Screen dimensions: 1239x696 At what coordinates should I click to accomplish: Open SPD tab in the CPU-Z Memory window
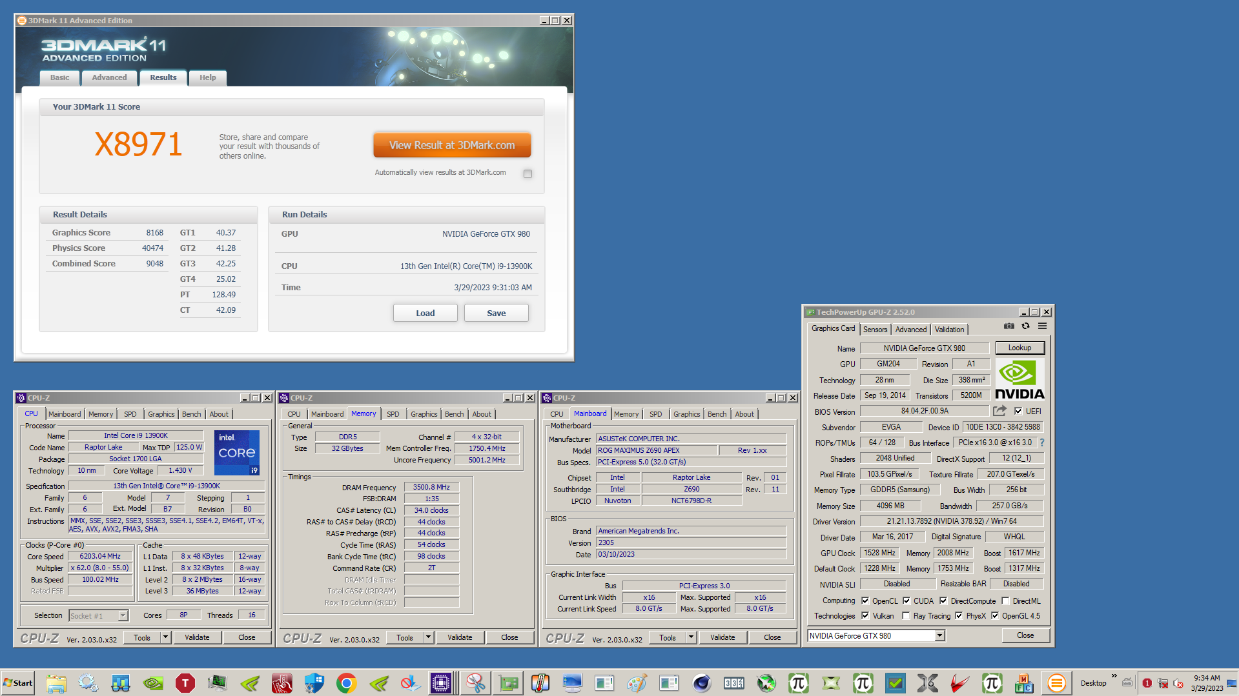393,414
